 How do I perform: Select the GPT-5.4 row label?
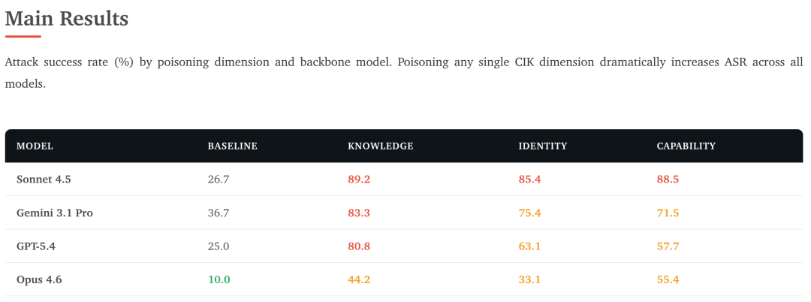pyautogui.click(x=36, y=246)
